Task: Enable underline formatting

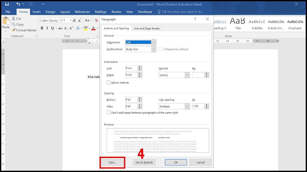Action: click(52, 28)
